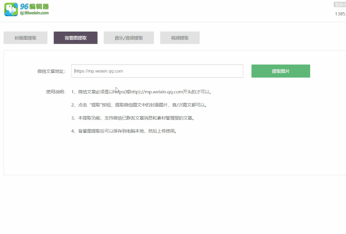This screenshot has width=346, height=234.
Task: Click the green 提取图片 button
Action: point(280,71)
